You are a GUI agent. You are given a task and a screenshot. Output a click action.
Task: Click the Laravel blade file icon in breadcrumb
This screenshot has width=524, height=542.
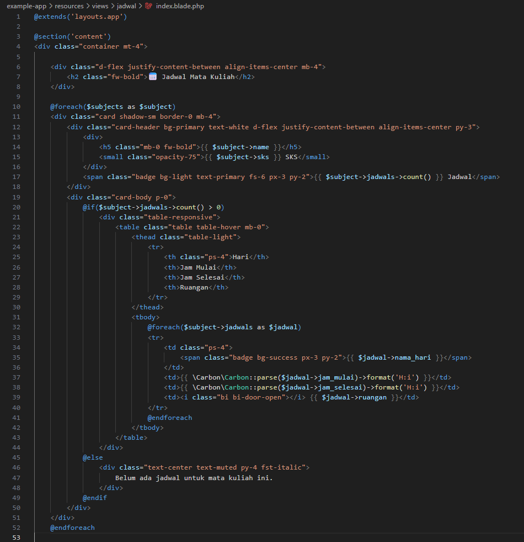coord(148,6)
